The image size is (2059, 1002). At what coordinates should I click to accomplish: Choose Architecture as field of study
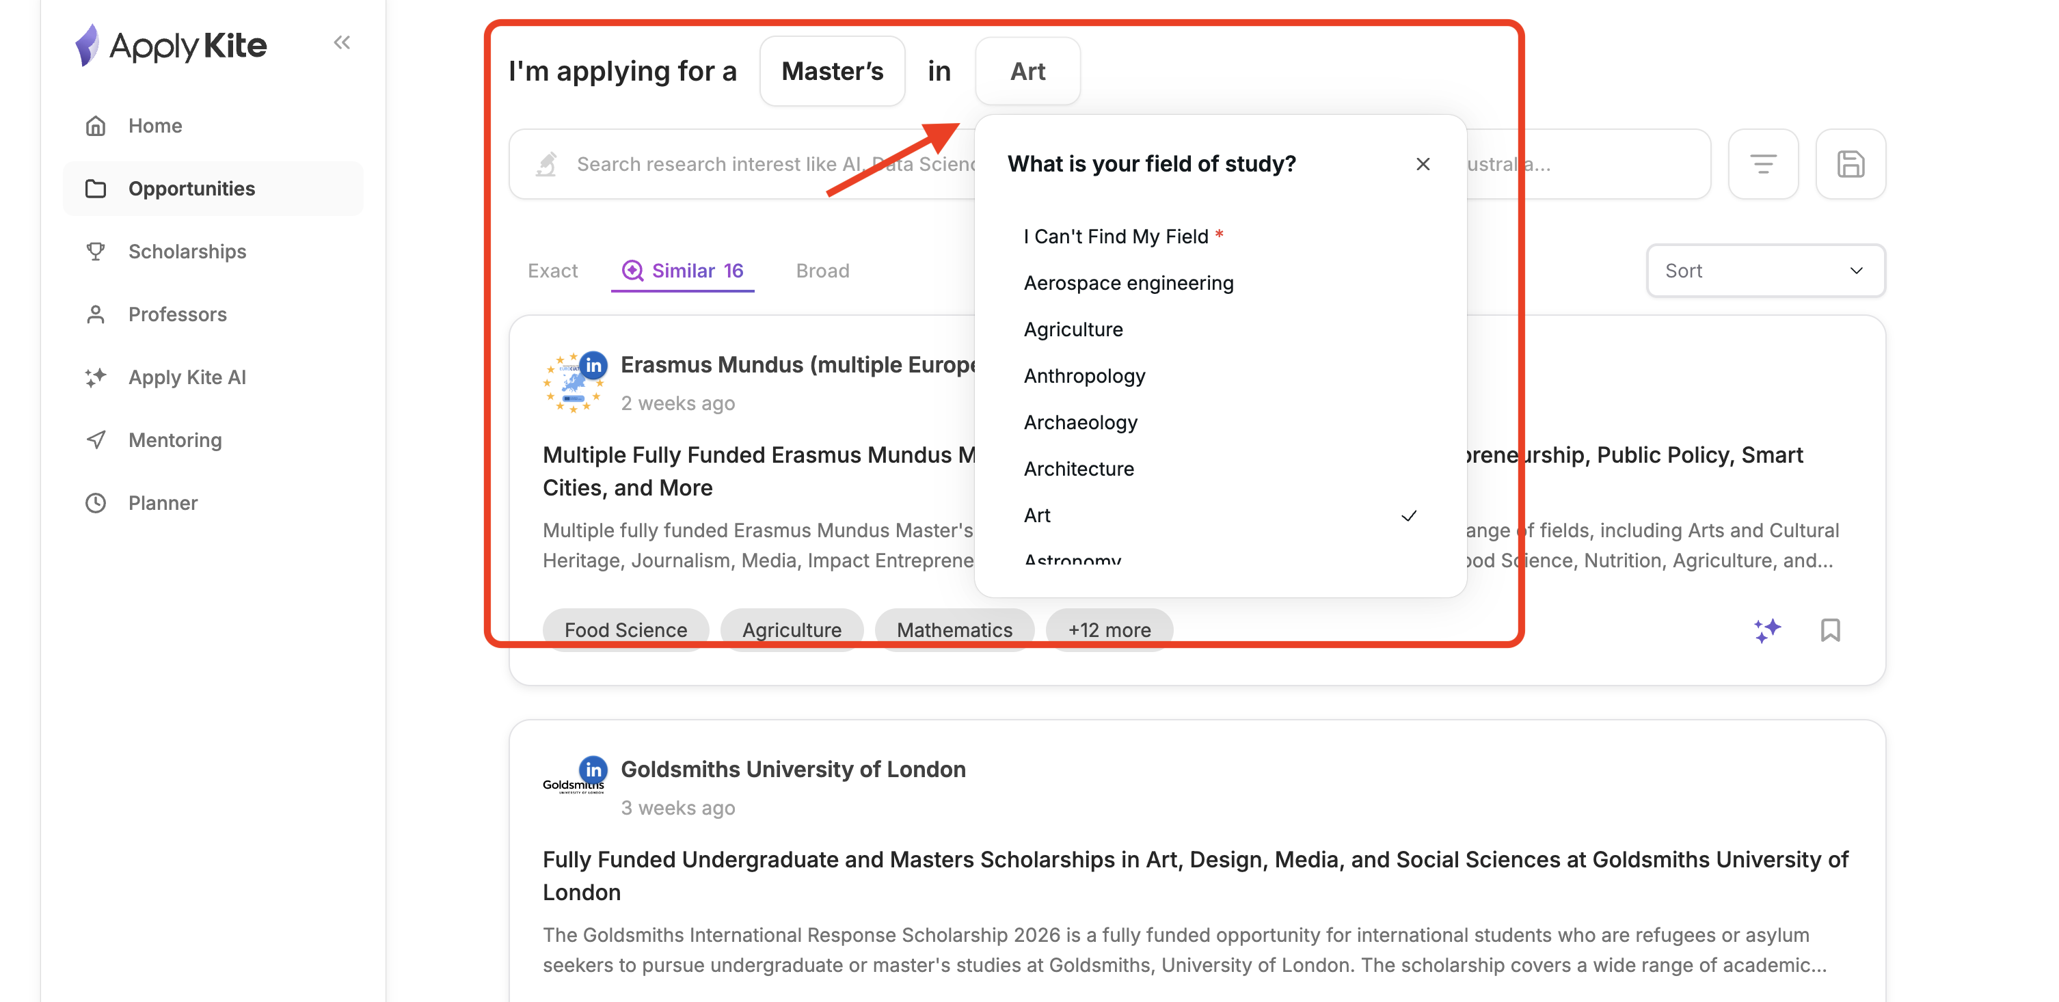tap(1078, 469)
